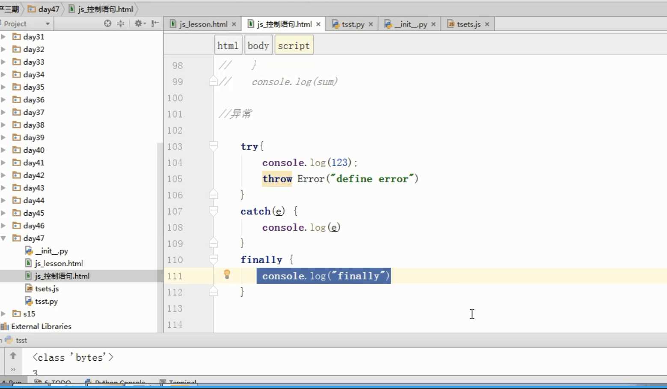Select the day33 folder
This screenshot has height=389, width=667.
pos(34,62)
